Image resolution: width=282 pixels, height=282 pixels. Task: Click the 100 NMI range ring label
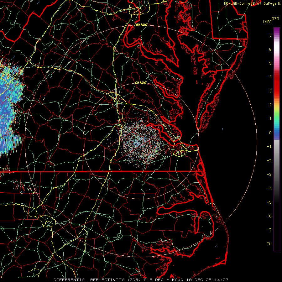click(141, 25)
